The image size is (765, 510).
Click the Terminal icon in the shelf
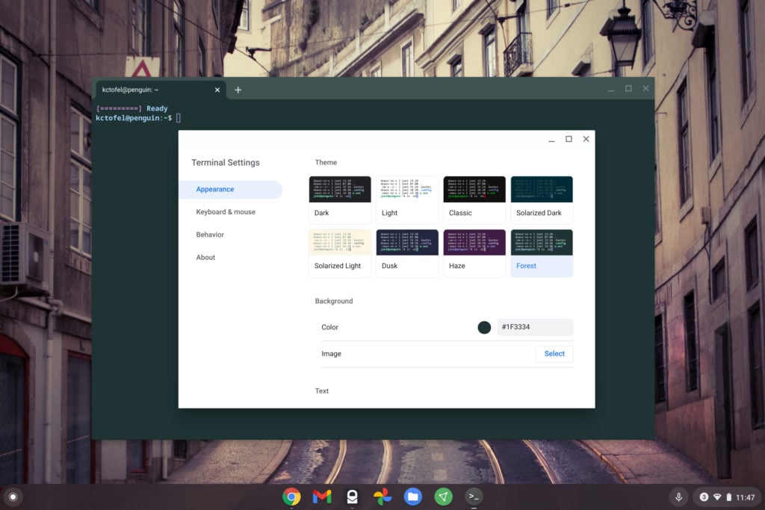point(474,497)
